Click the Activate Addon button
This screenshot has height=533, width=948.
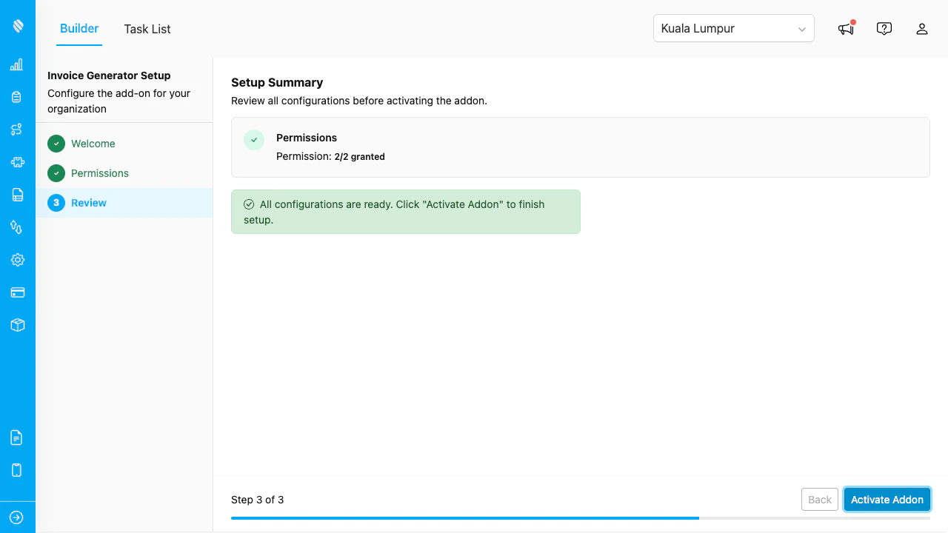(x=887, y=500)
